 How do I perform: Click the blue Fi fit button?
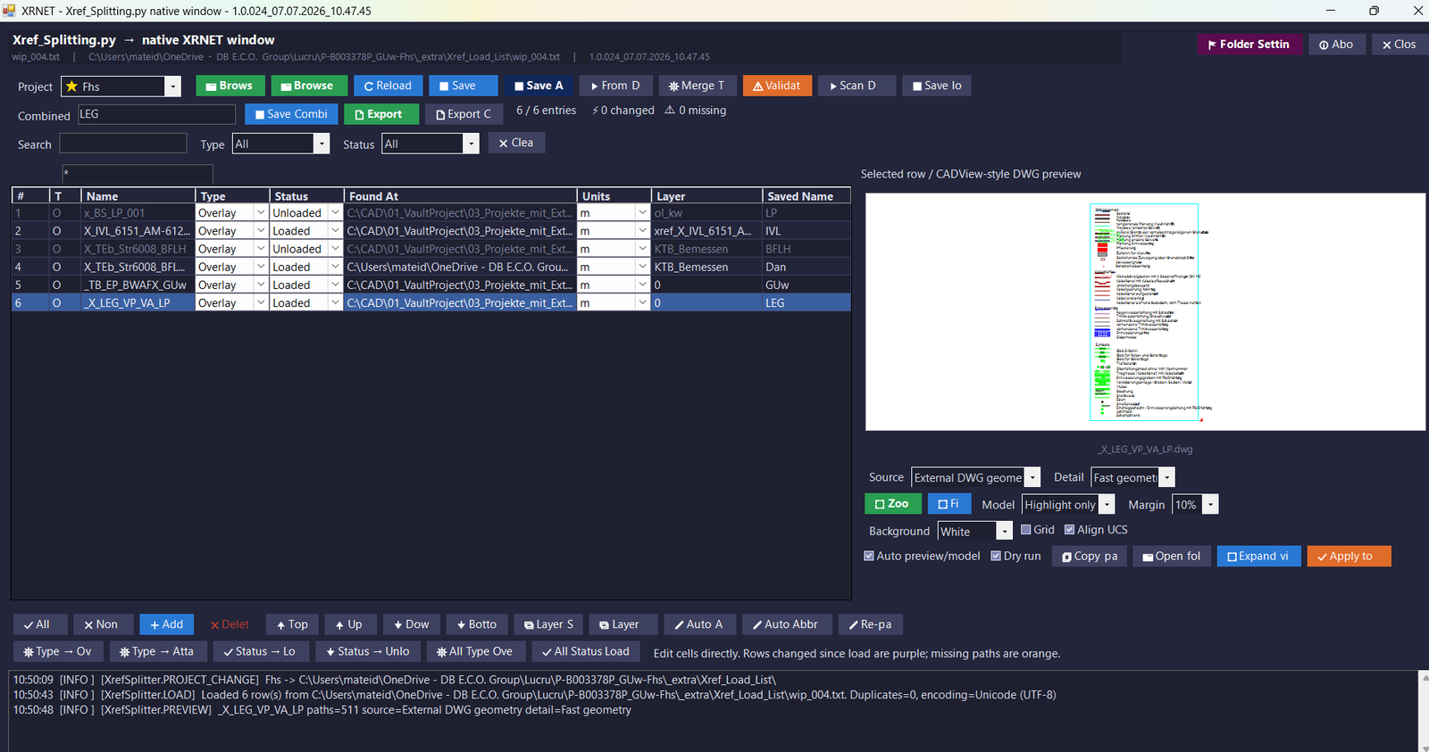point(948,504)
